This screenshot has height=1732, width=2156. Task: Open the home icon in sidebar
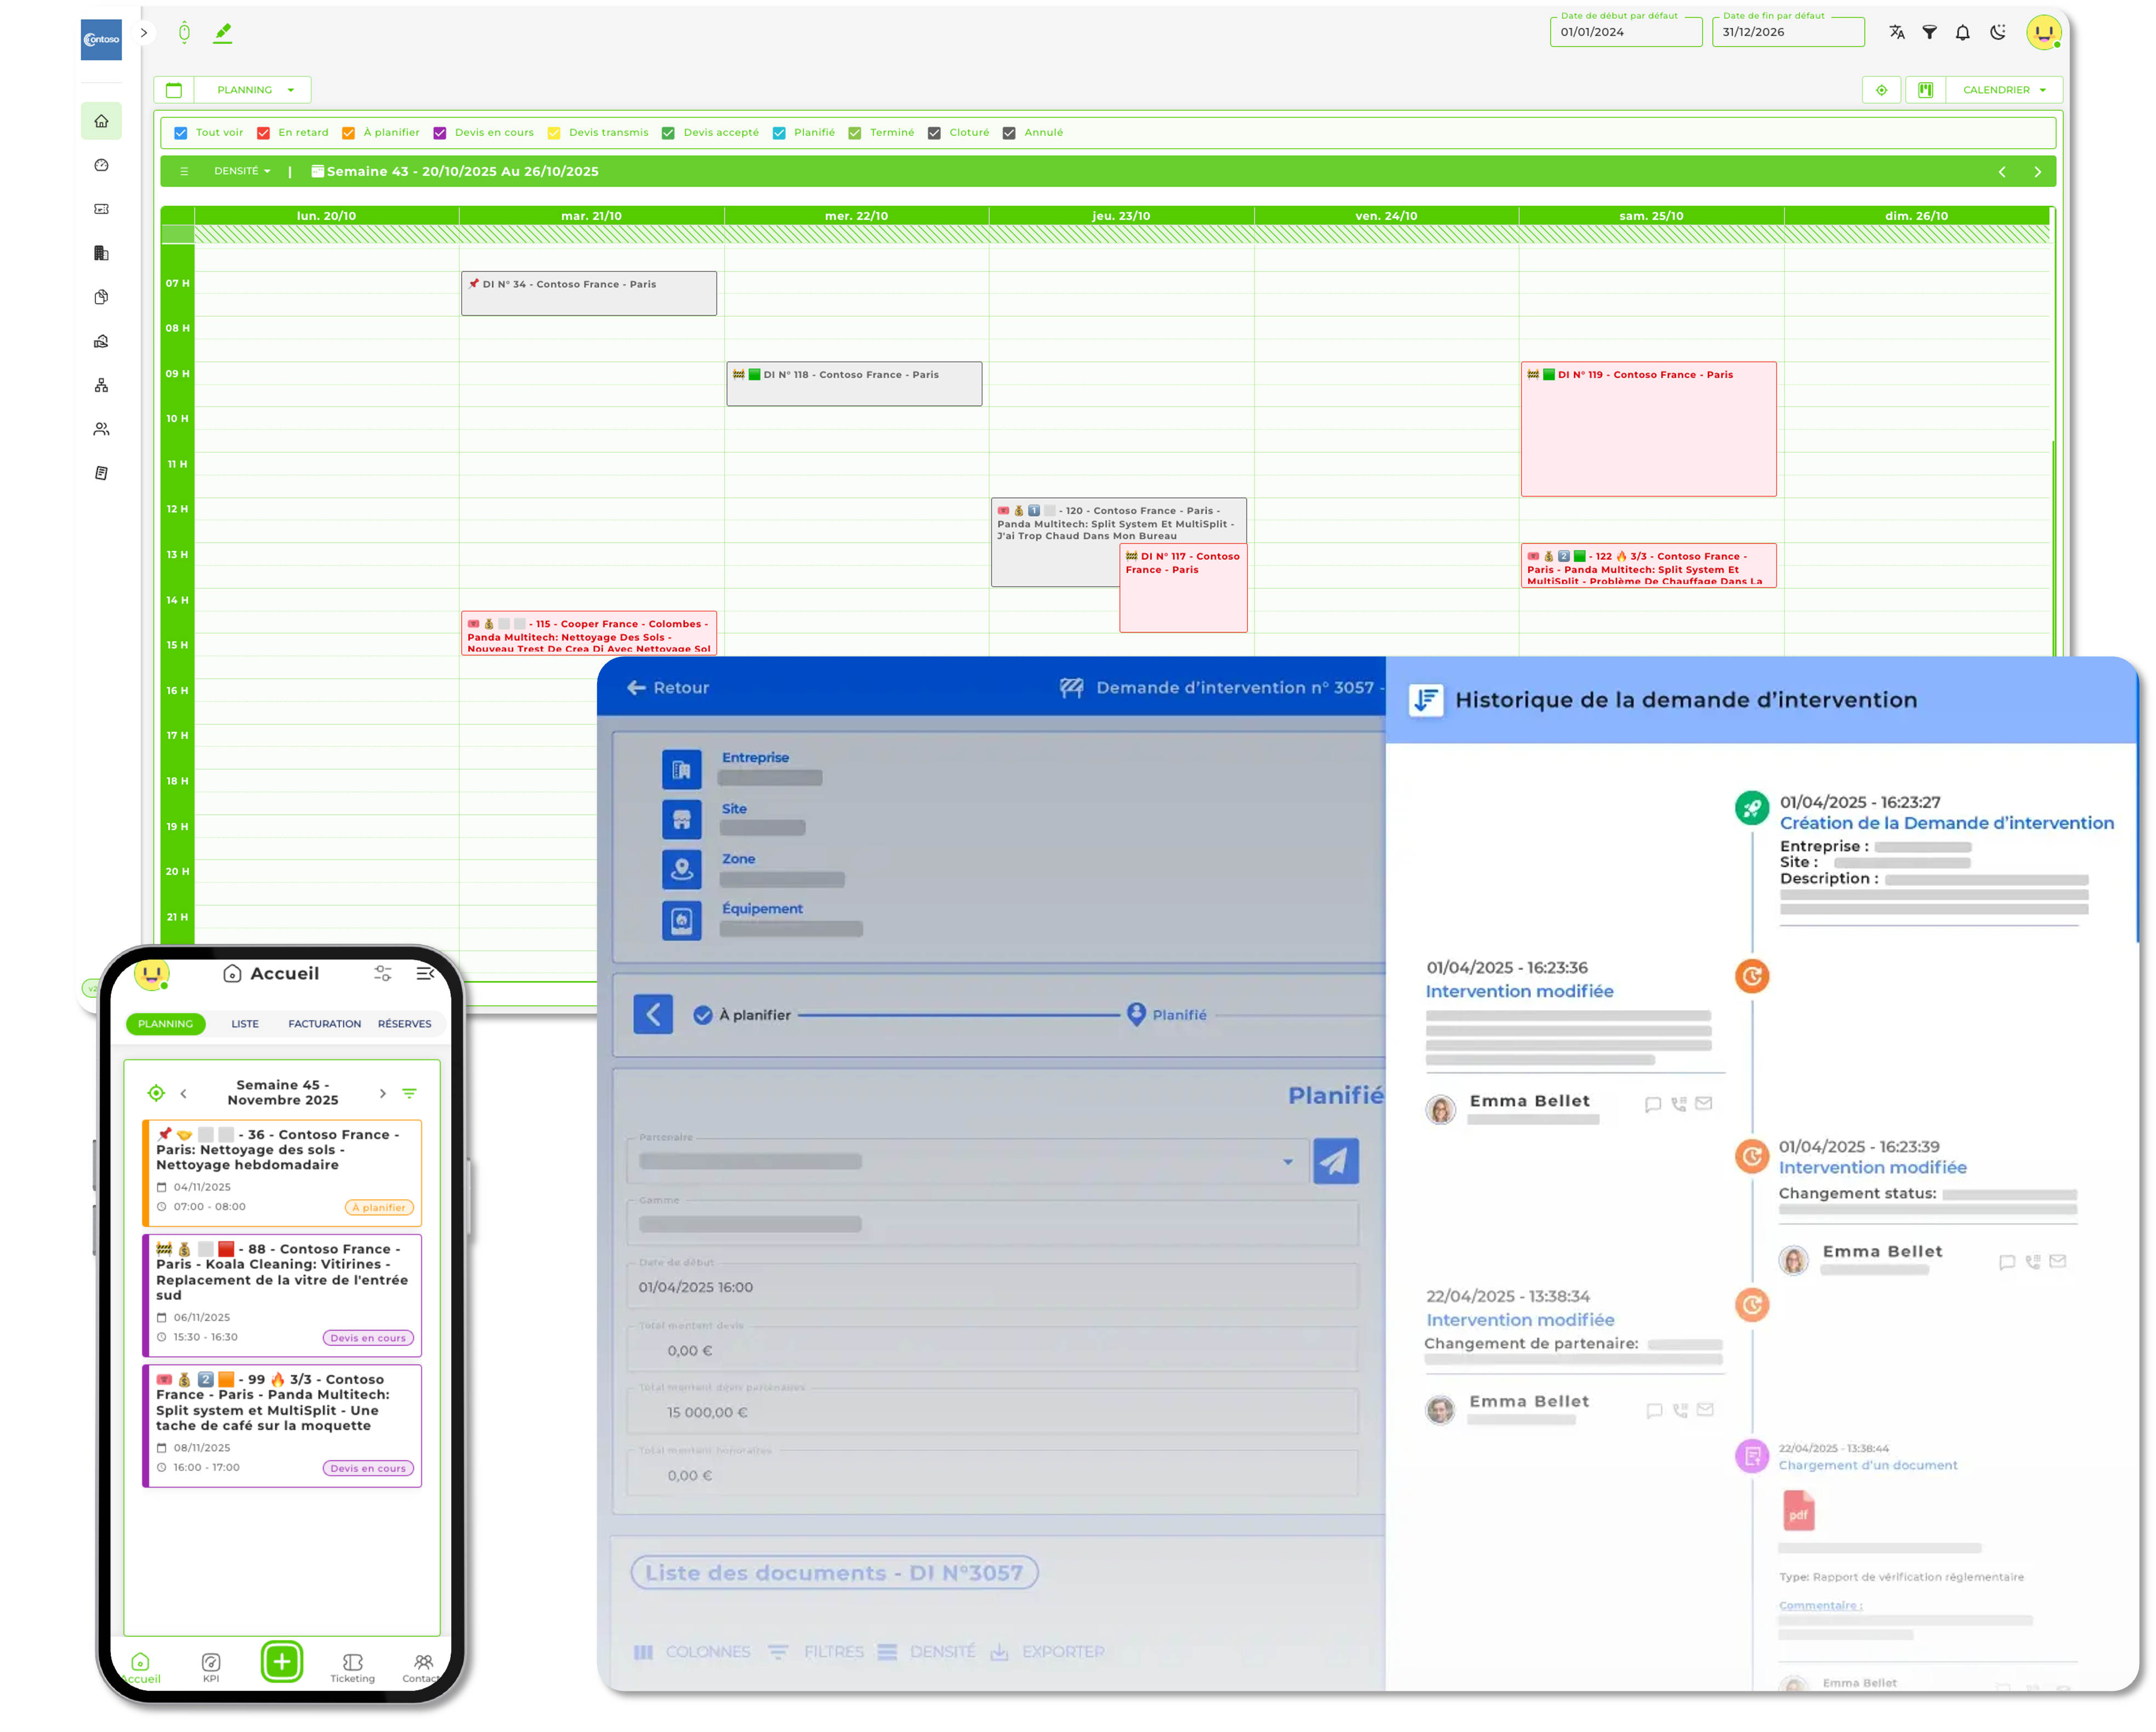[102, 121]
